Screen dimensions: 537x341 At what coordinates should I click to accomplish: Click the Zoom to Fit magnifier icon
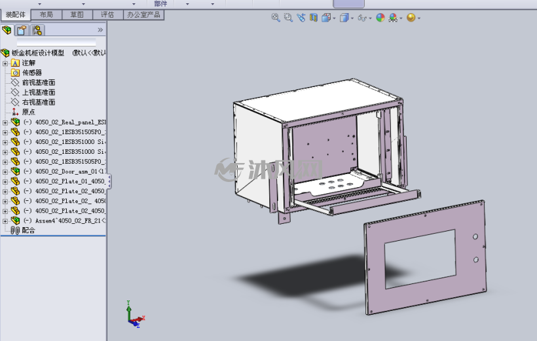tap(275, 18)
